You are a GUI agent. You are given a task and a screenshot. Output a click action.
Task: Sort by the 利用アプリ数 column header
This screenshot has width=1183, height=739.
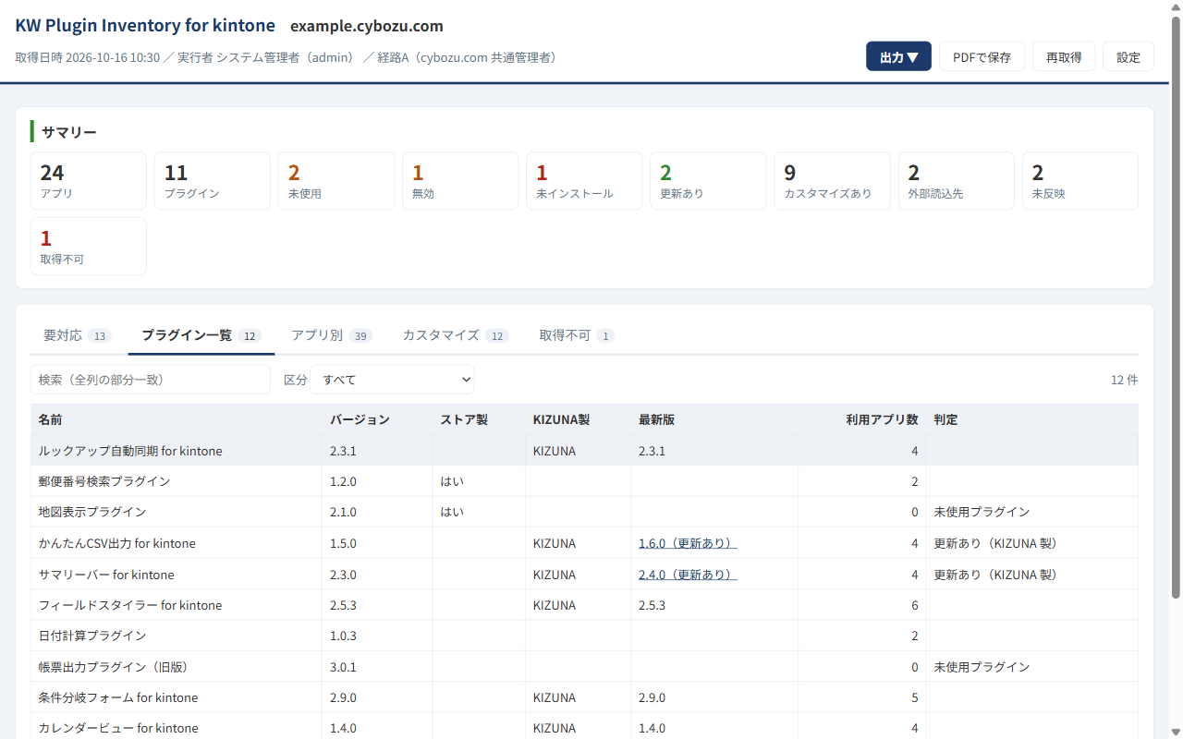(x=882, y=419)
